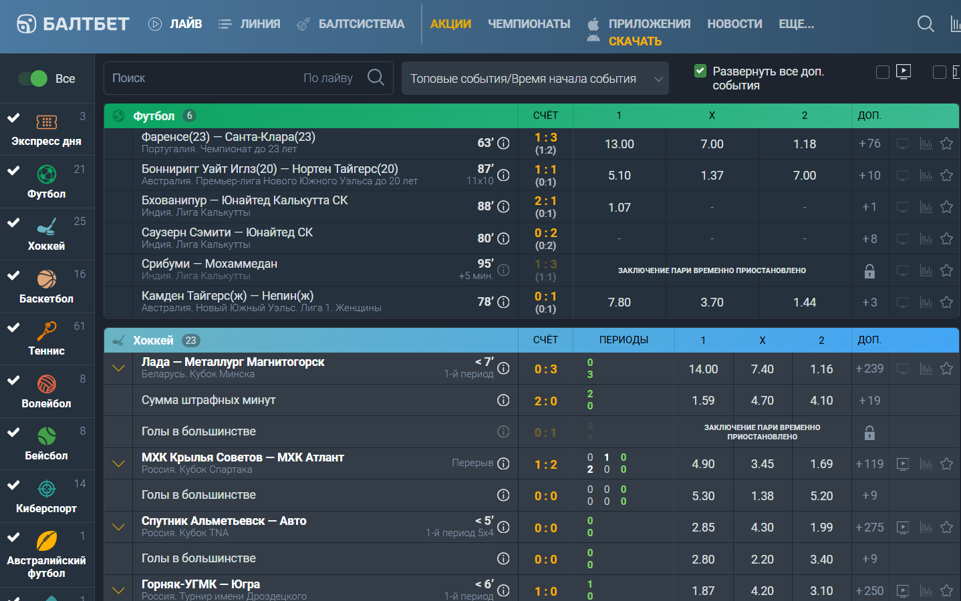This screenshot has height=601, width=961.
Task: Select Хоккей sport in sidebar
Action: coord(46,234)
